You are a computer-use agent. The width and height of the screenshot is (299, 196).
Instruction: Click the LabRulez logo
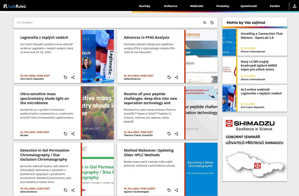click(15, 6)
